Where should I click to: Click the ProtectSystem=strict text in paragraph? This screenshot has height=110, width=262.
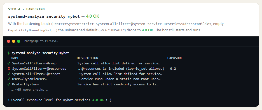click(x=73, y=24)
